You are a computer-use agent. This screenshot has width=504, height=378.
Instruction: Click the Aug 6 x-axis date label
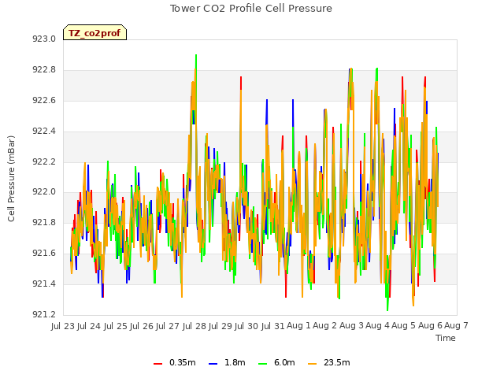coord(430,326)
